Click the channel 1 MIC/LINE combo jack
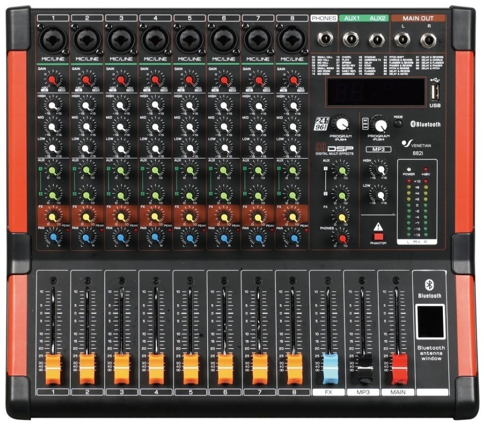Viewport: 484px width, 425px height. click(53, 40)
